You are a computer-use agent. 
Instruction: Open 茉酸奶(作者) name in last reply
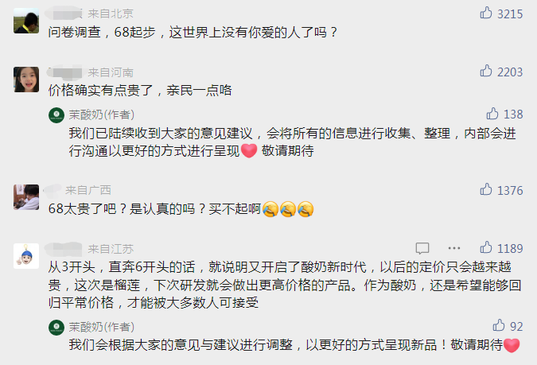coord(101,327)
